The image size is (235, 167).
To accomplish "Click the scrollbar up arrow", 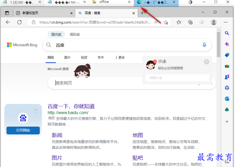I will click(x=219, y=30).
